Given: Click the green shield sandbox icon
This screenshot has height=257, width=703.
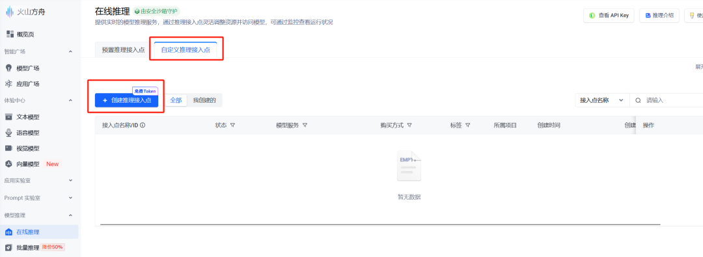Looking at the screenshot, I should point(137,11).
